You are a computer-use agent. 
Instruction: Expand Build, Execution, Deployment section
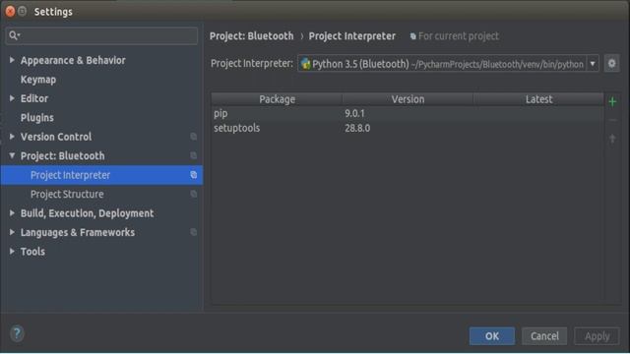pos(12,212)
